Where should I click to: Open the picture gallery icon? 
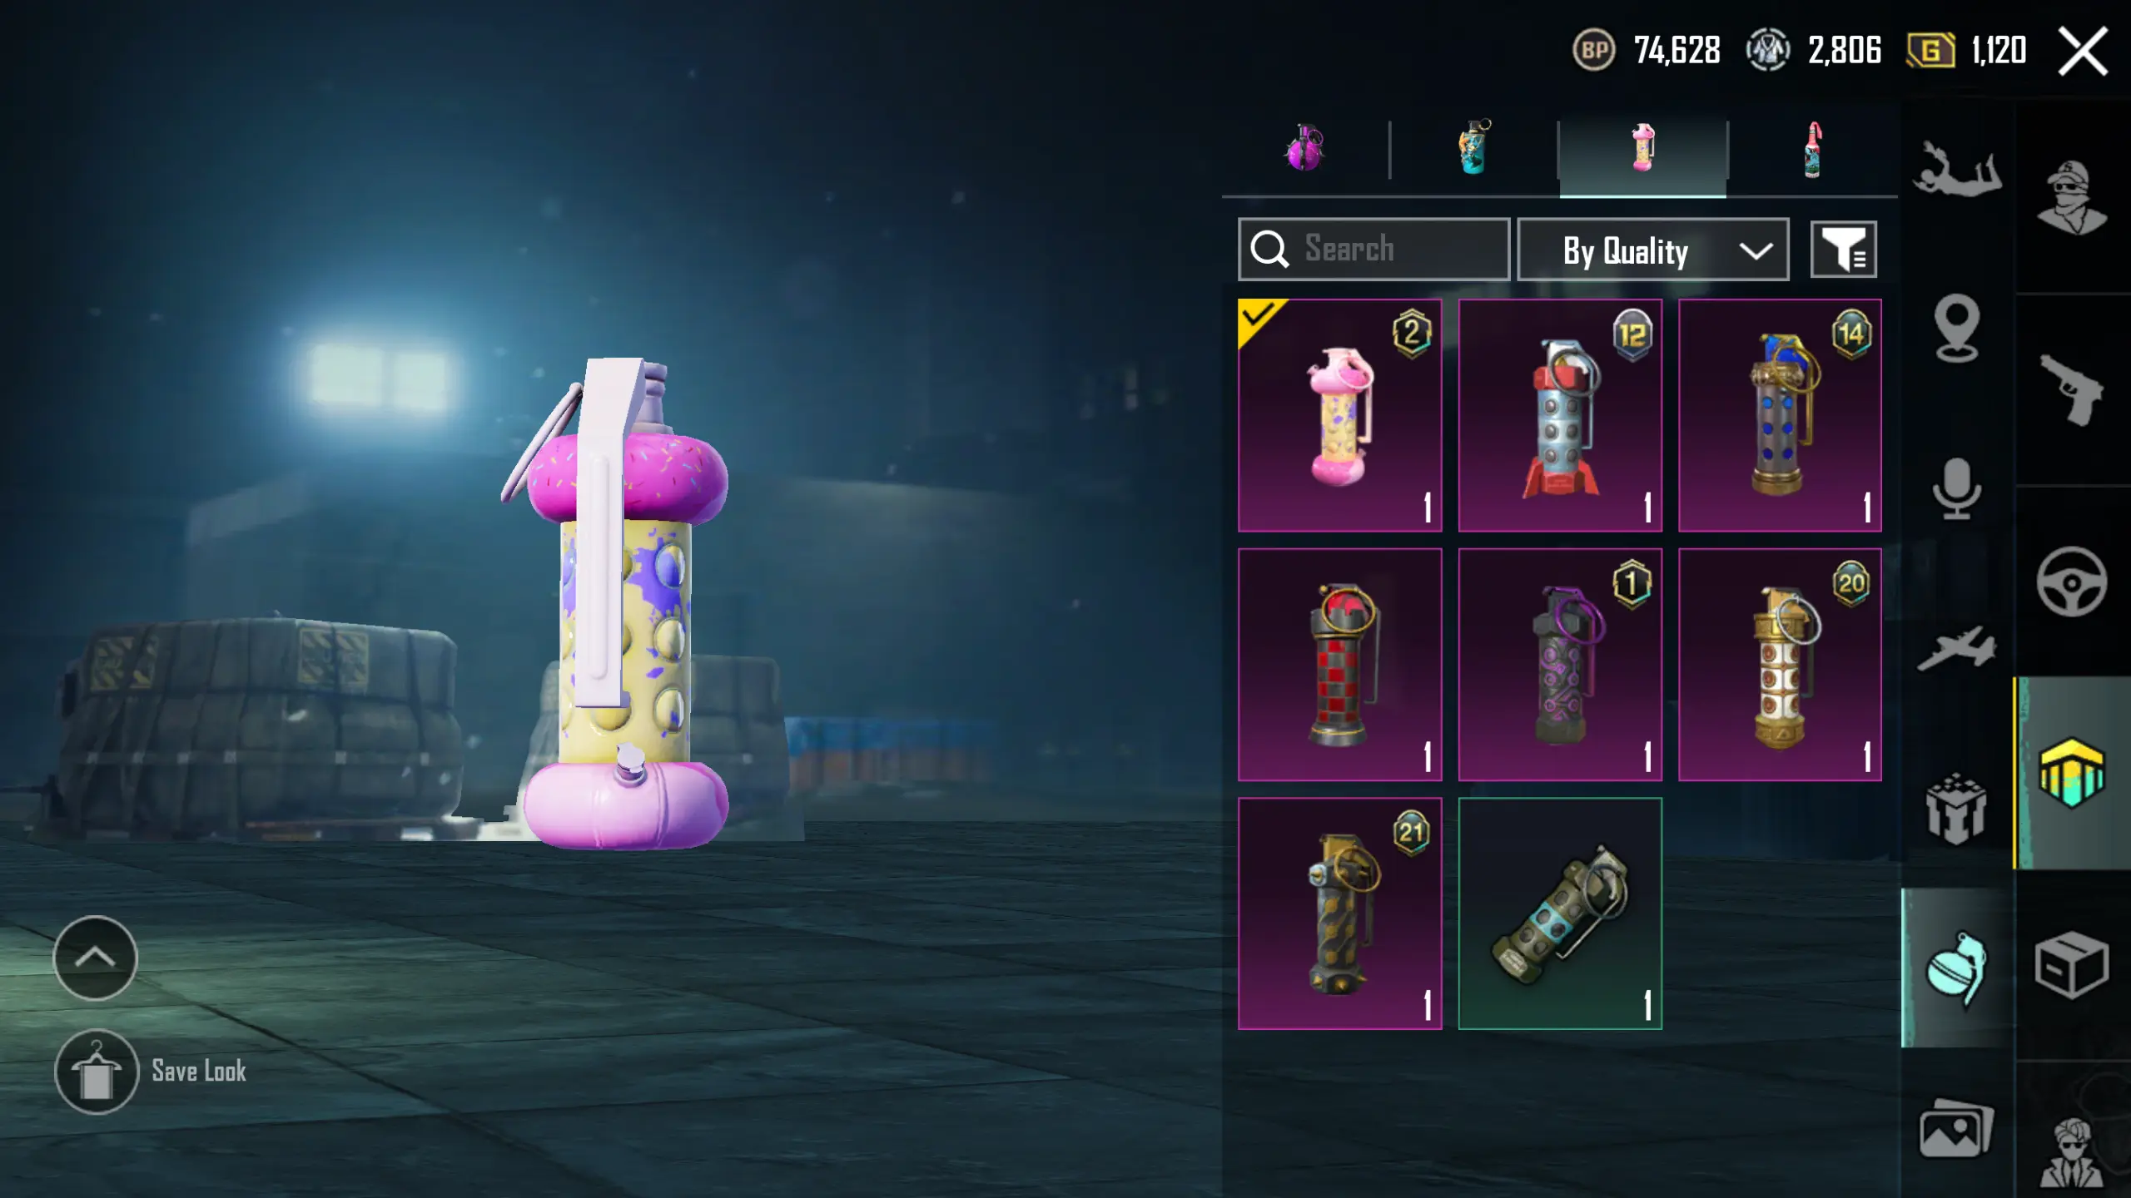pos(1956,1128)
